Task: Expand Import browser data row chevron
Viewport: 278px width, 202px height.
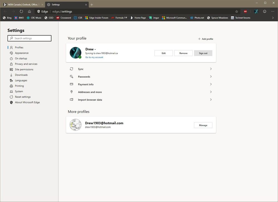Action: [x=211, y=100]
